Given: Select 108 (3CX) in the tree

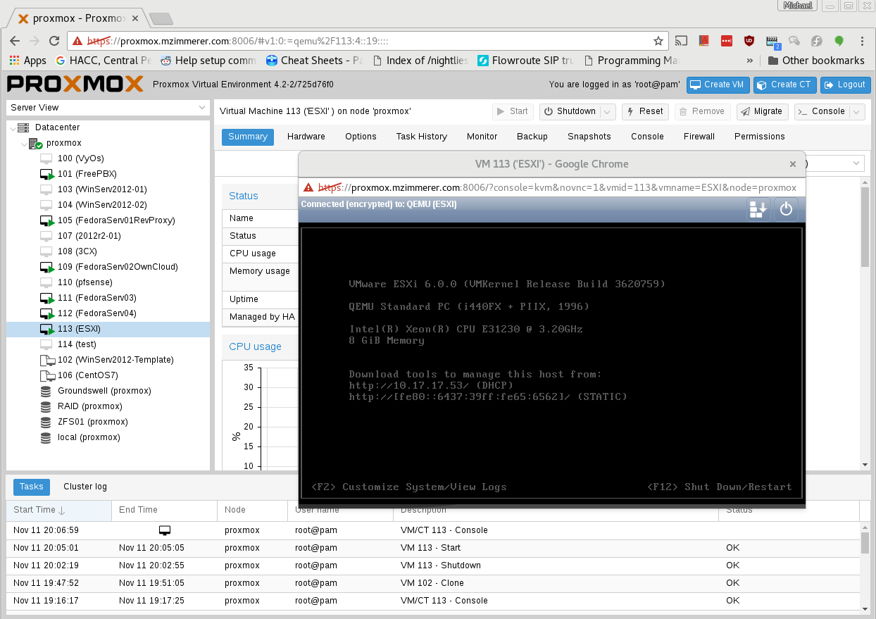Looking at the screenshot, I should tap(108, 251).
